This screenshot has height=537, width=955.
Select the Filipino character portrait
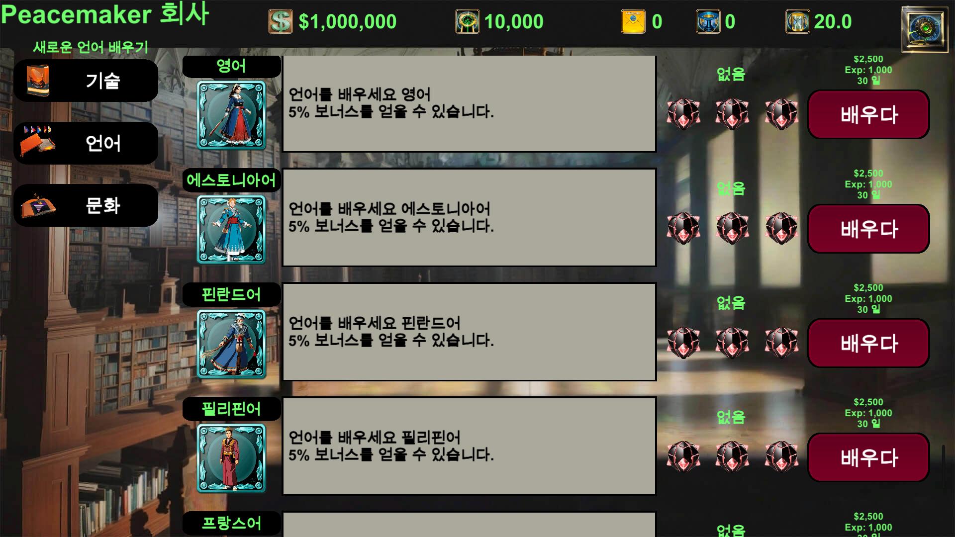(231, 458)
